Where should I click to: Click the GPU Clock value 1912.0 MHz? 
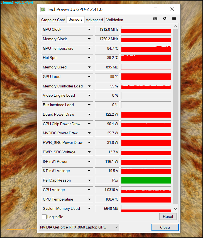click(x=107, y=29)
